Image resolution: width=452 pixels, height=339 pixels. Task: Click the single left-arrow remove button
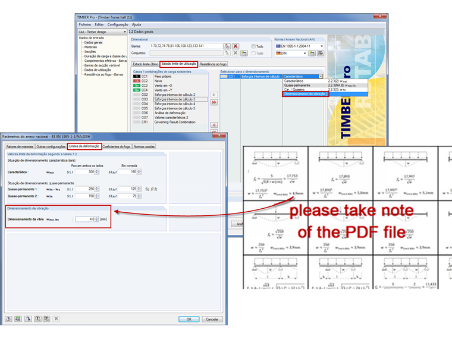coord(214,125)
